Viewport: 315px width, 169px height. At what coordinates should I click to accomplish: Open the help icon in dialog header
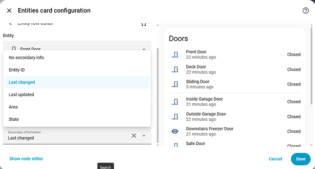(x=305, y=10)
